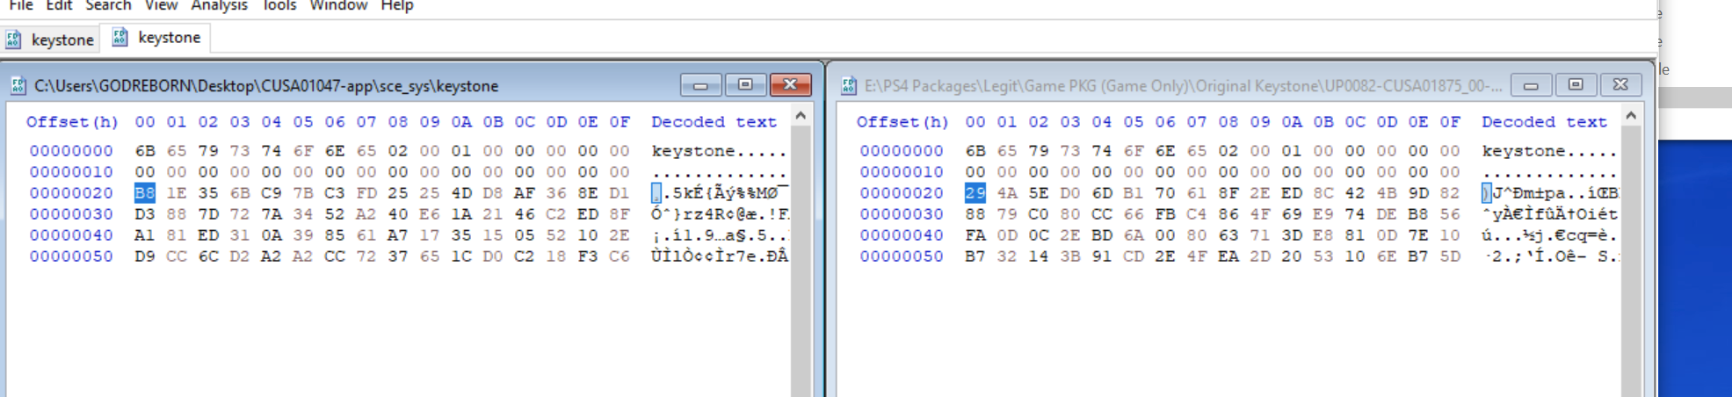This screenshot has height=397, width=1732.
Task: Select offset 00000020 in left window
Action: [71, 193]
